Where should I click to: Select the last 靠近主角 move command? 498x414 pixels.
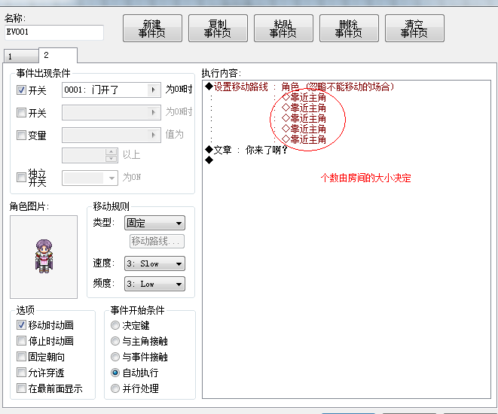tap(304, 139)
